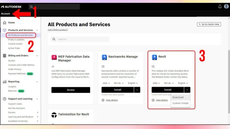Image resolution: width=230 pixels, height=129 pixels.
Task: Open Navisworks View details link
Action: point(112,100)
